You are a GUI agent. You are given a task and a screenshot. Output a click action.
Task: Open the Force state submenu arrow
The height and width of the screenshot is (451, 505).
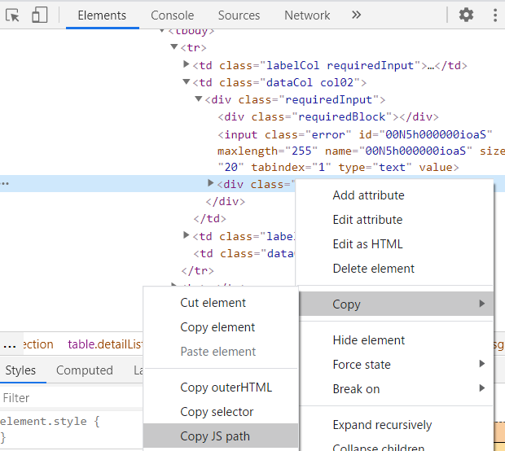[482, 364]
